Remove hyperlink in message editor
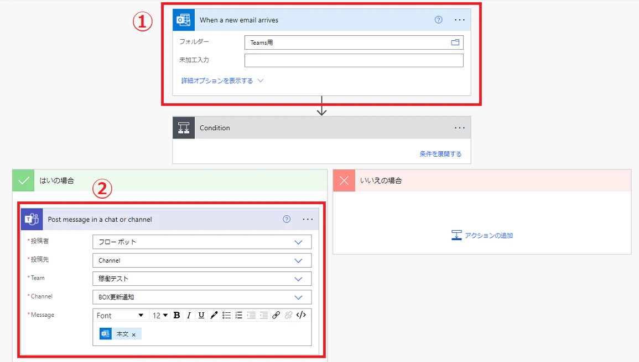Screen dimensions: 639x362 (289, 315)
